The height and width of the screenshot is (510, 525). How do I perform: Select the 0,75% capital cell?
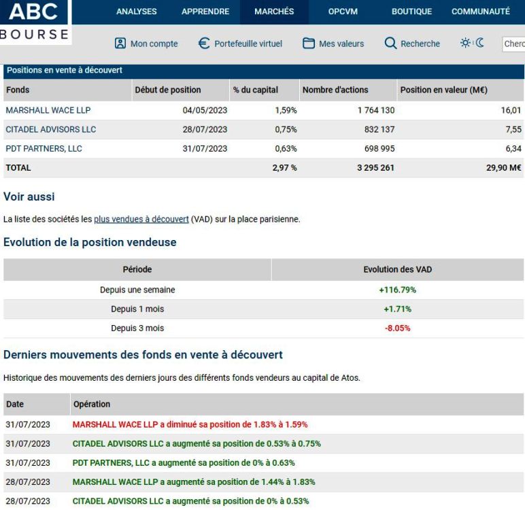(286, 129)
